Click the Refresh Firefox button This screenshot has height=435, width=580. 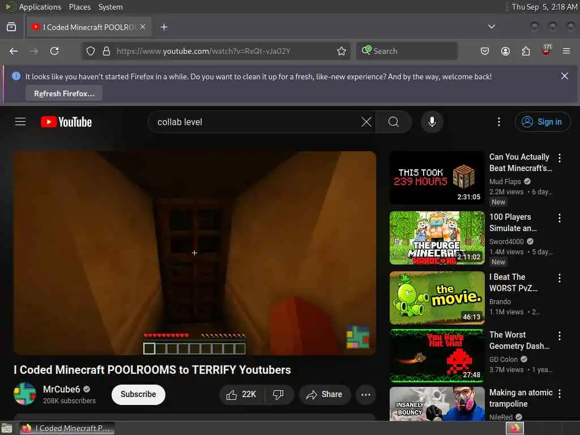(64, 93)
